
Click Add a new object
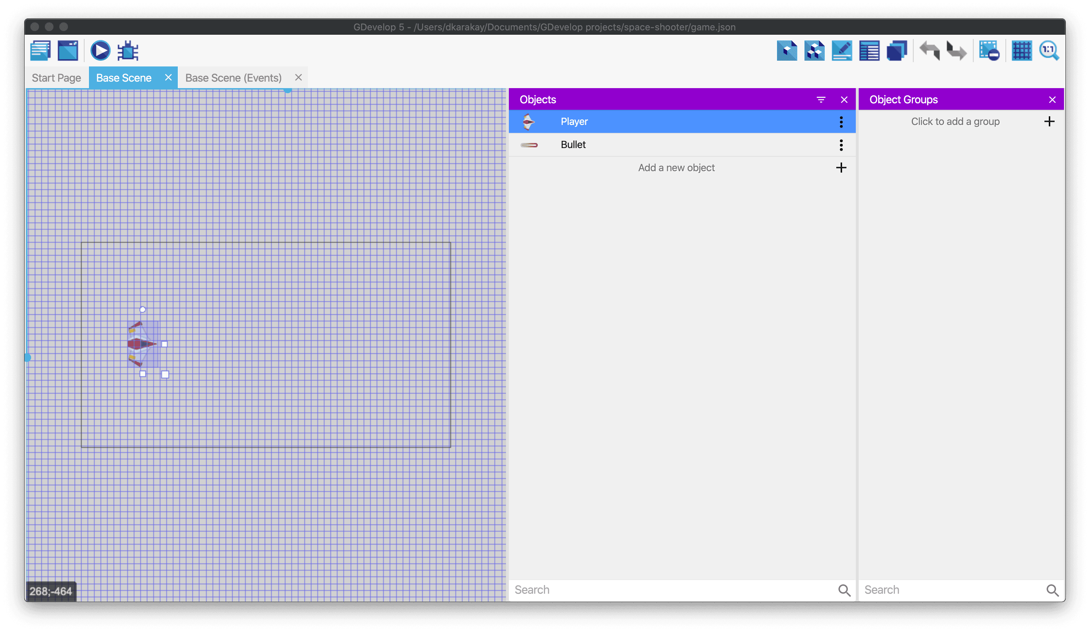coord(676,168)
